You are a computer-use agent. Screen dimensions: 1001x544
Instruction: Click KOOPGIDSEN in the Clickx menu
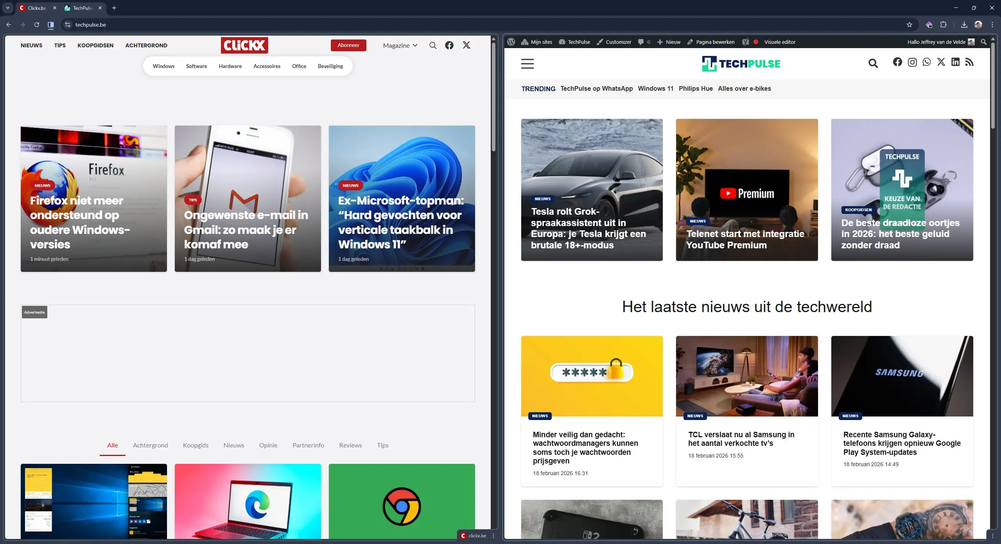click(95, 45)
